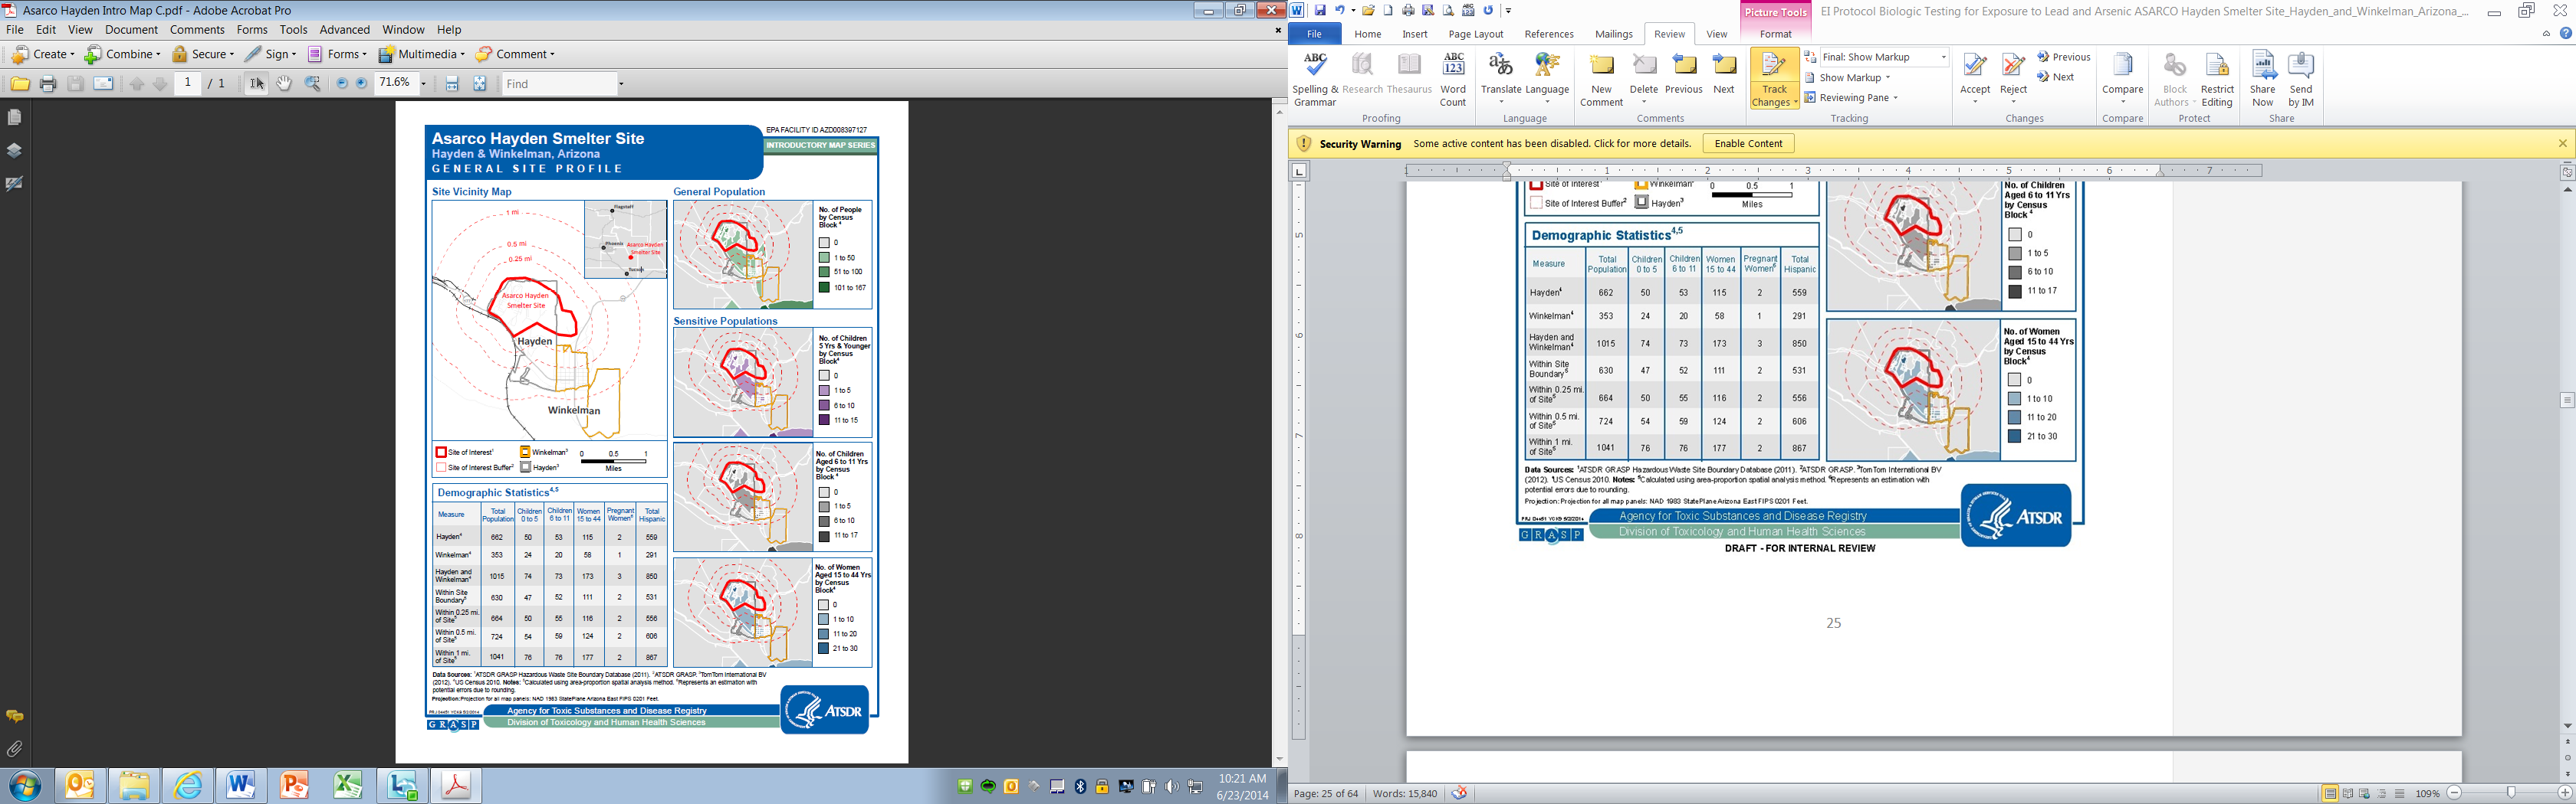Reject the tracked change in Word
The width and height of the screenshot is (2576, 804).
[2013, 77]
